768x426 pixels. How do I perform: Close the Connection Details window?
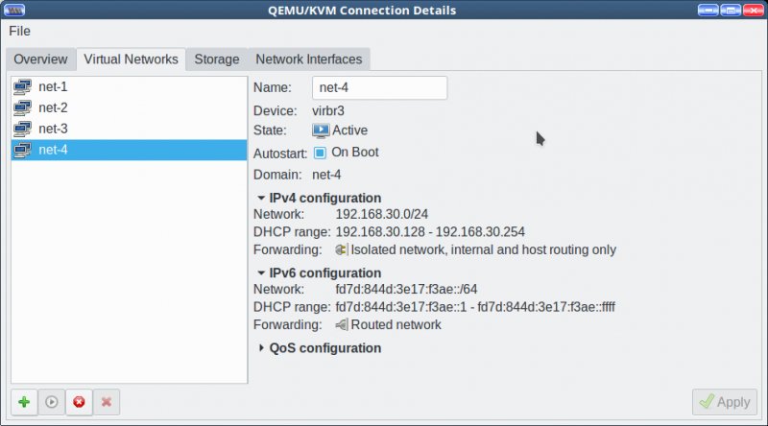(x=753, y=10)
